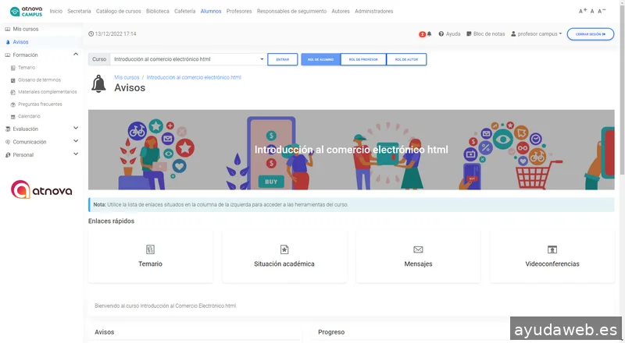Click the Mensajes envelope icon
This screenshot has width=625, height=343.
pos(418,249)
